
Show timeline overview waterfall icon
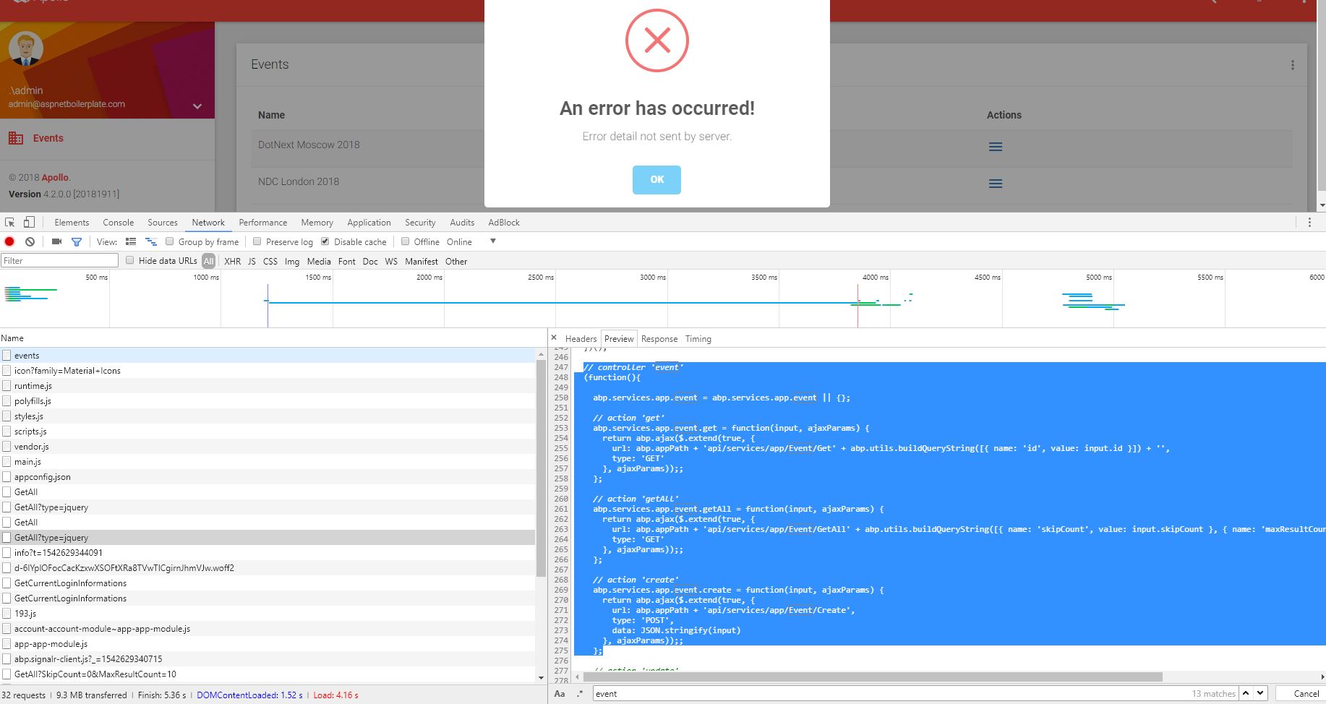(x=151, y=241)
